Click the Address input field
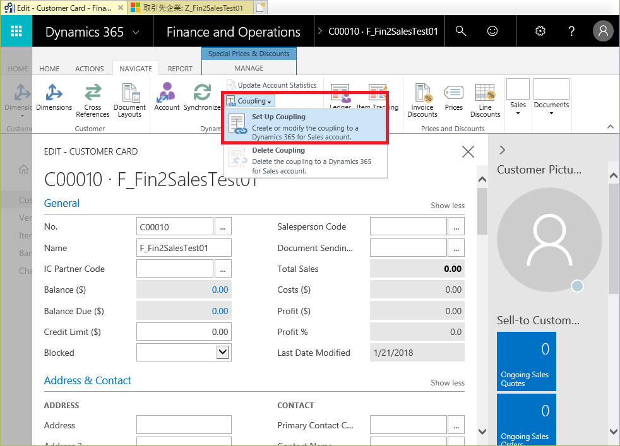The width and height of the screenshot is (620, 446). pos(184,425)
